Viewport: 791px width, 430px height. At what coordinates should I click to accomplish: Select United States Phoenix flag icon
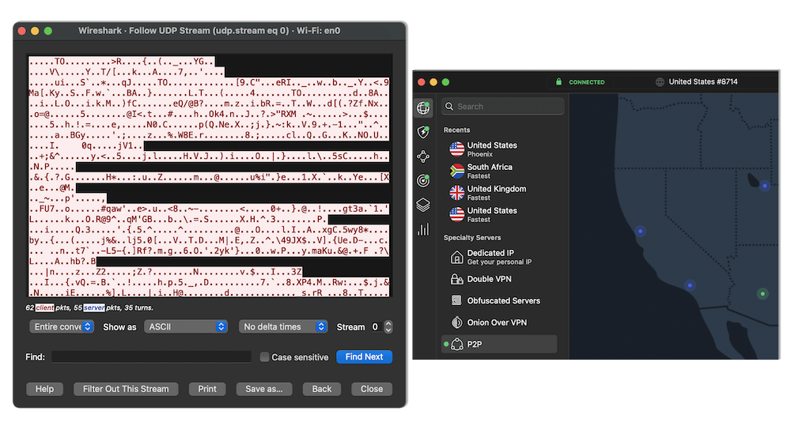[457, 149]
